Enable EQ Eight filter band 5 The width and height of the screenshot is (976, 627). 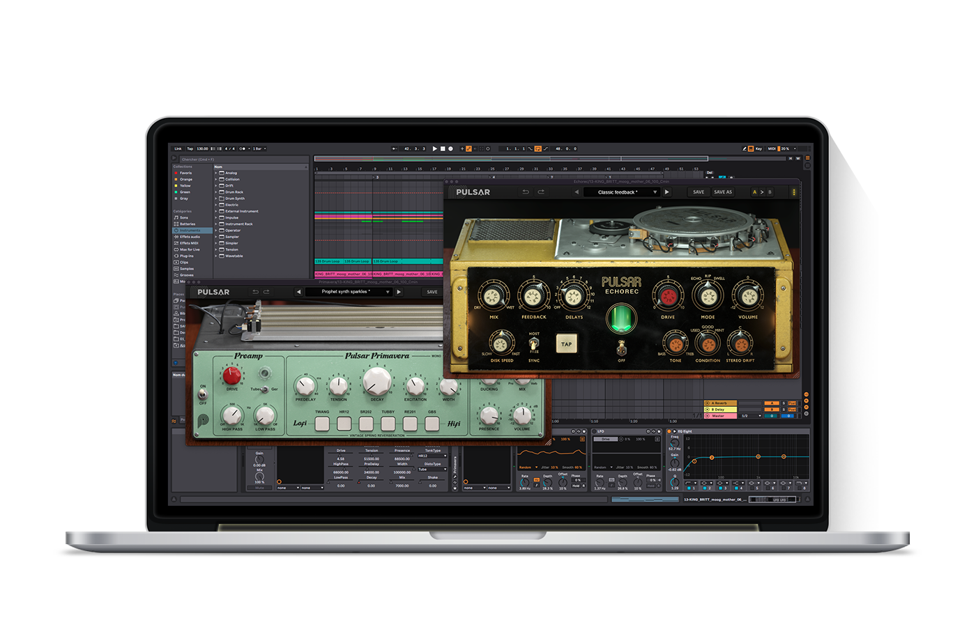pos(752,488)
